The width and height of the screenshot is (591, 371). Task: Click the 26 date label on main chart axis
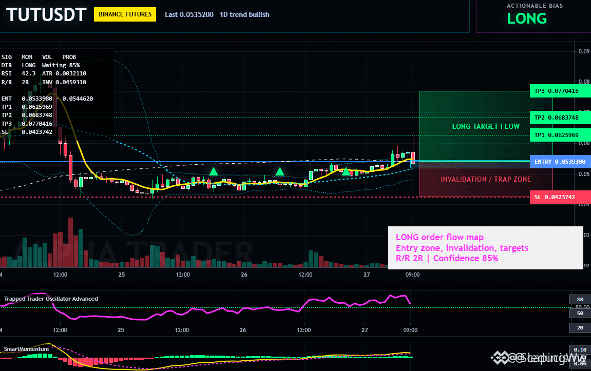244,275
